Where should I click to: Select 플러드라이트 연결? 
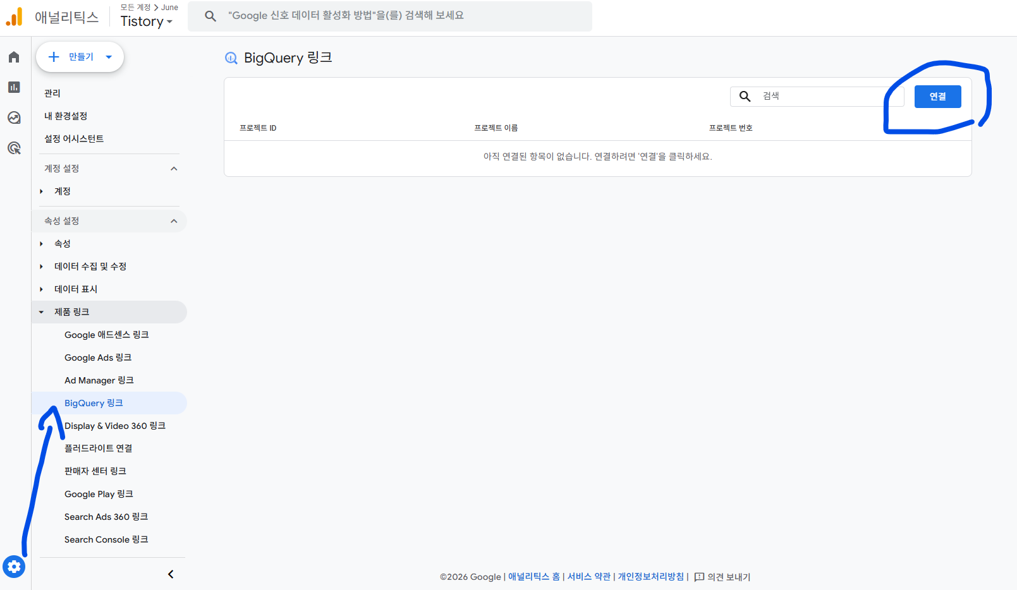[x=99, y=449]
